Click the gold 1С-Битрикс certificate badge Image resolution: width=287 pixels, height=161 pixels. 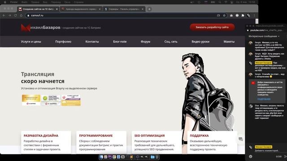[31, 100]
